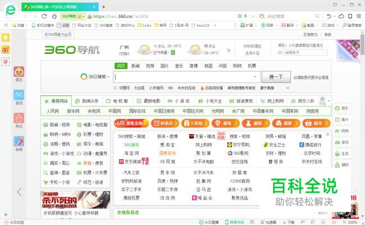Open the Links bookmark folder

click(144, 25)
